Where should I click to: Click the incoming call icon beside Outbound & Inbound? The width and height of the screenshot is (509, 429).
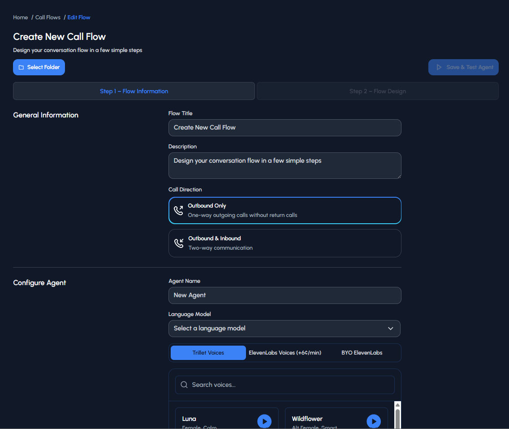click(x=179, y=242)
